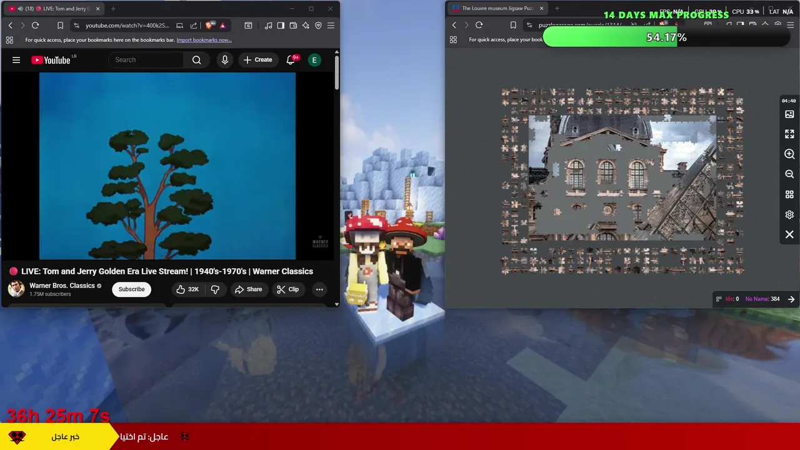The height and width of the screenshot is (450, 800).
Task: Open more actions three-dot menu
Action: point(319,289)
